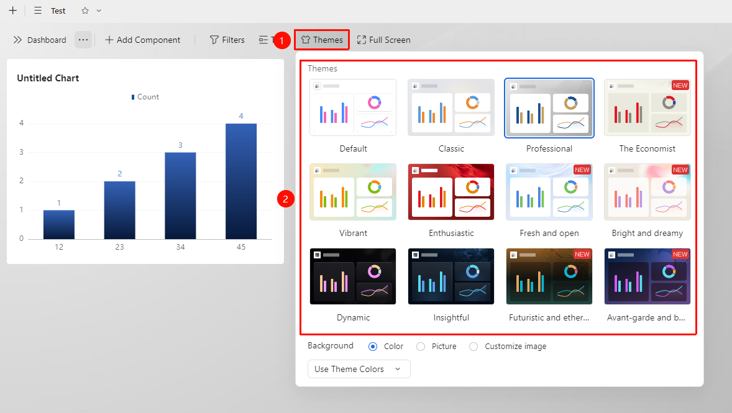Click the bar labeled 12
732x413 pixels.
click(x=59, y=224)
